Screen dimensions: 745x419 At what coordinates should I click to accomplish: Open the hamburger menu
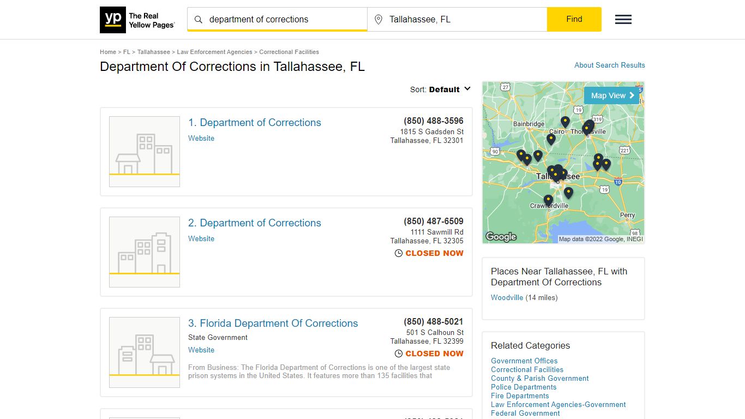[623, 20]
